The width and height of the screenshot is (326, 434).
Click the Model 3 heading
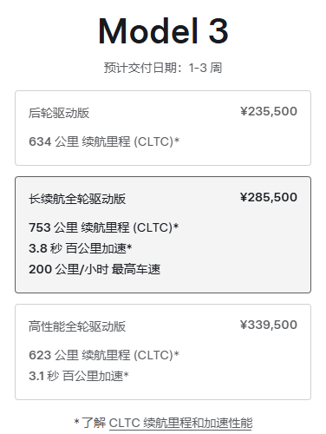(x=163, y=30)
